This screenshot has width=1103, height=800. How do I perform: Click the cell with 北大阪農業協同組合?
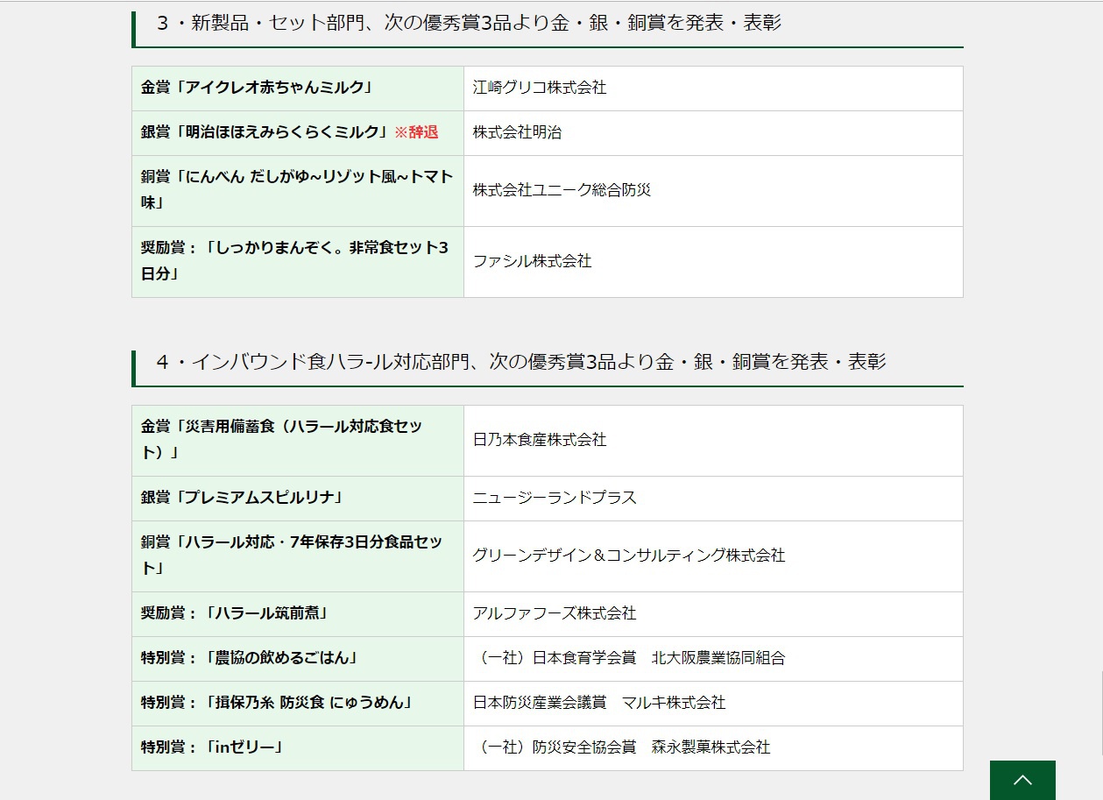(x=713, y=659)
